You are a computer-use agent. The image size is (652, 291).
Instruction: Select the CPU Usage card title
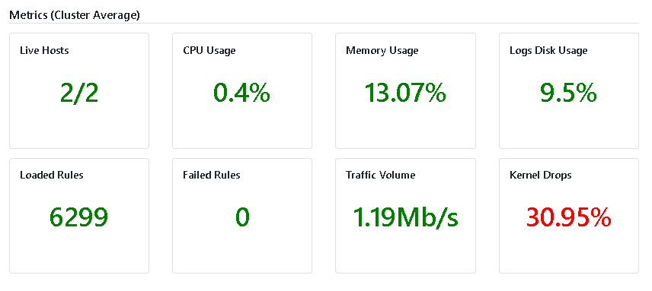209,51
